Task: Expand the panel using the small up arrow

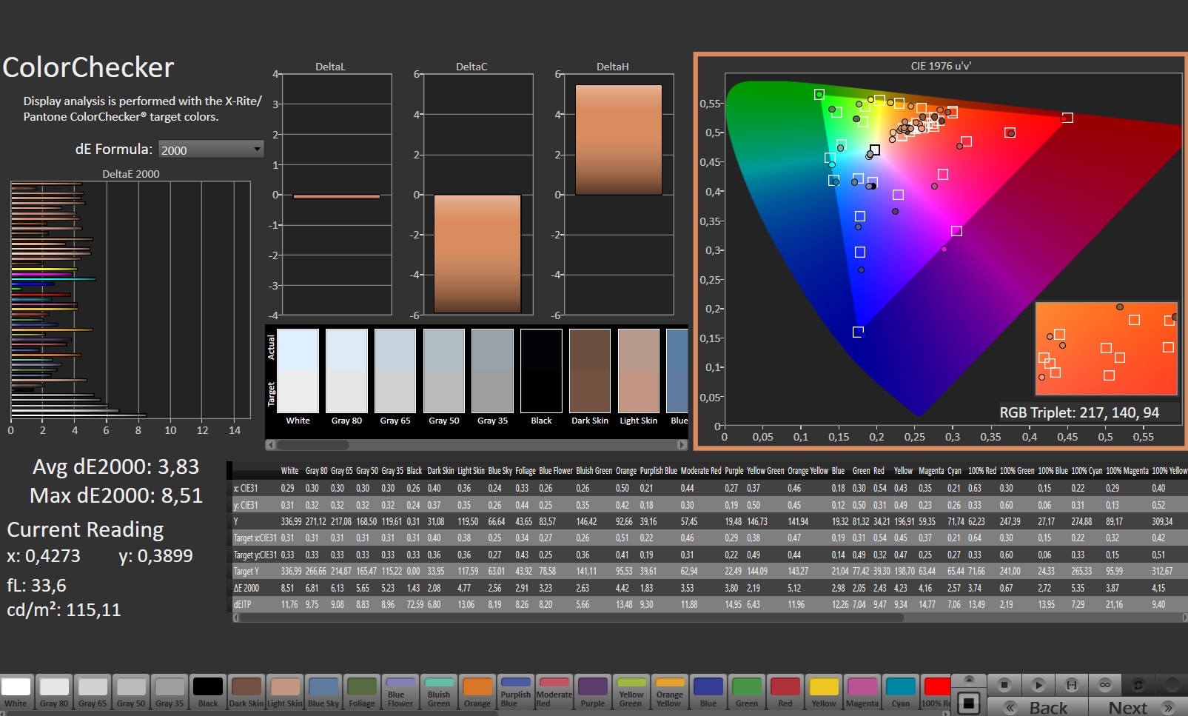Action: [x=968, y=680]
